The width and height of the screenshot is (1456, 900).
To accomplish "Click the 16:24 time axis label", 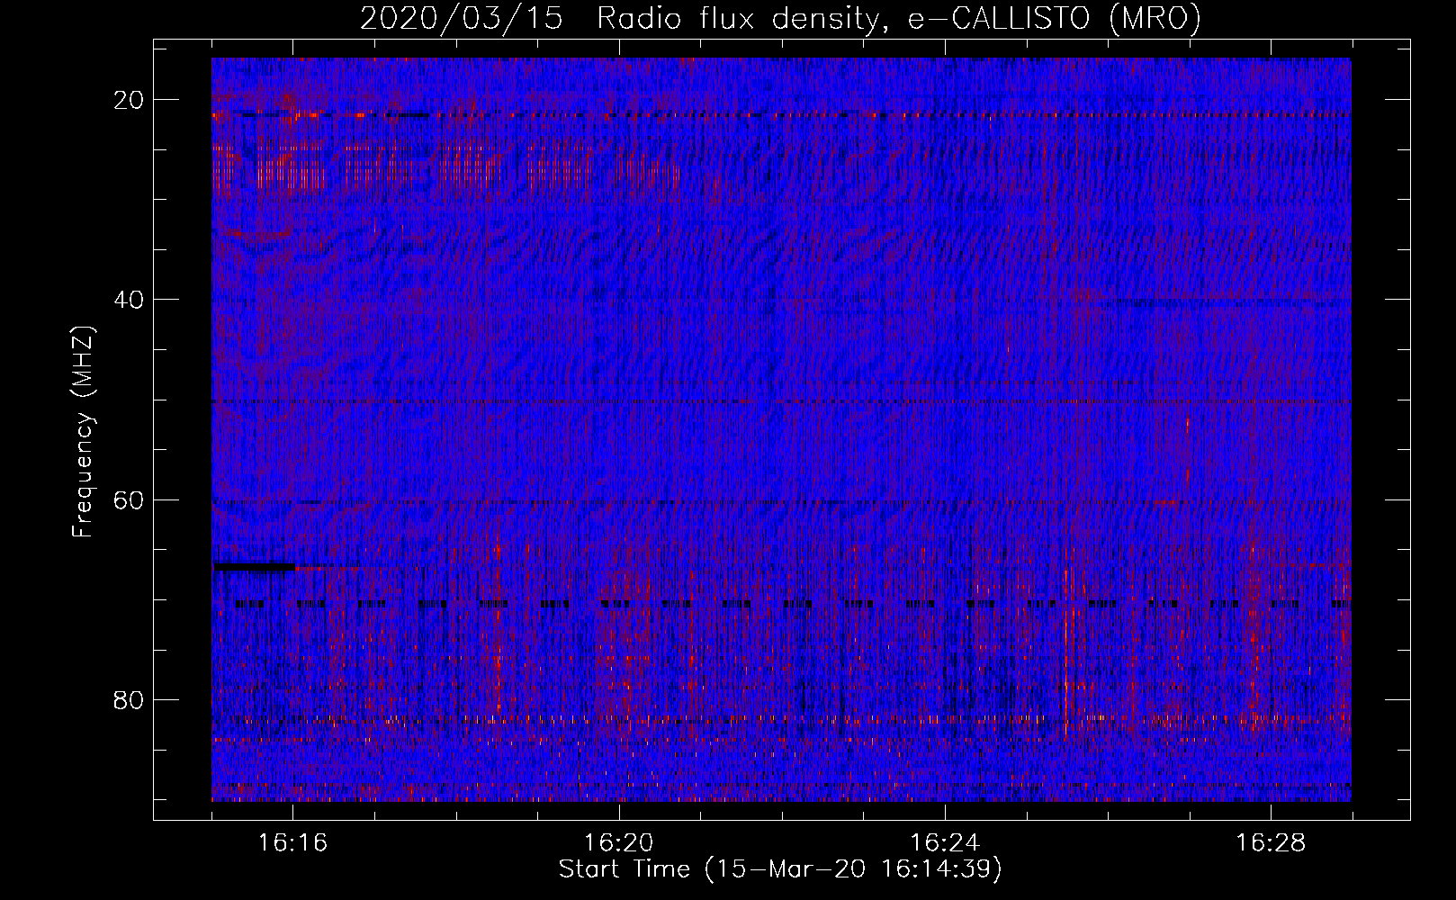I will point(945,844).
